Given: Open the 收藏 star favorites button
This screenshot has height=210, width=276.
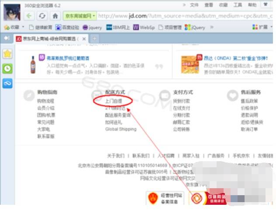Looking at the screenshot, I should 11,27.
